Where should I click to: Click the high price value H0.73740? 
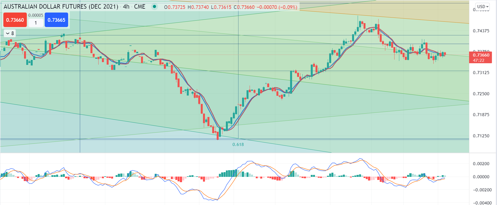pyautogui.click(x=198, y=7)
